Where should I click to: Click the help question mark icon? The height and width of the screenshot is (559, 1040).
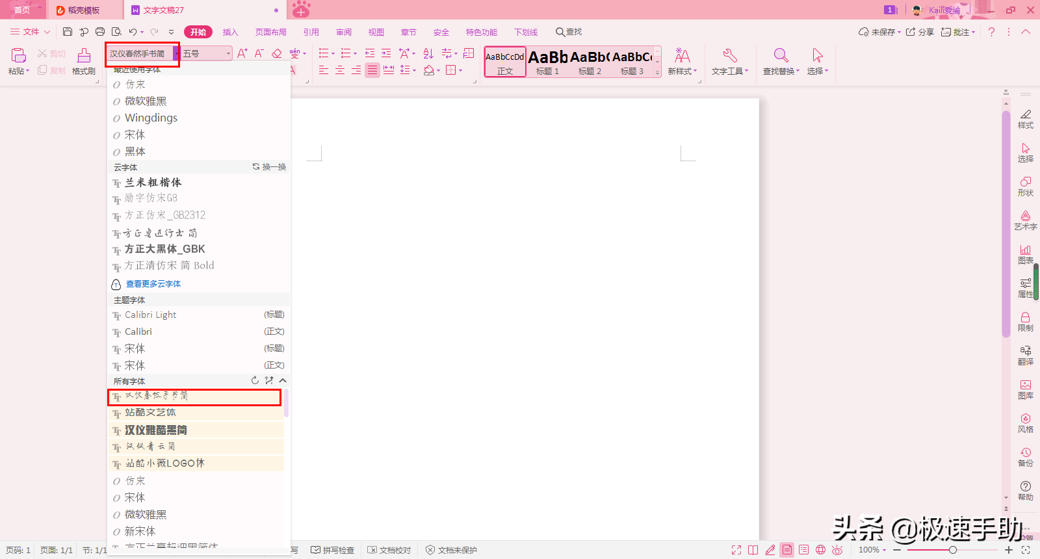991,32
